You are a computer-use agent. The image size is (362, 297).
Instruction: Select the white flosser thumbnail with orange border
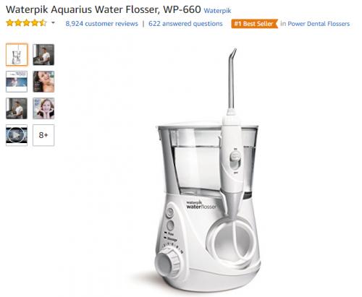pos(17,55)
